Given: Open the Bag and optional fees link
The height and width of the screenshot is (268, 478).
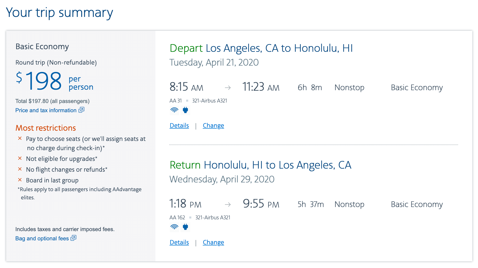Looking at the screenshot, I should pyautogui.click(x=42, y=239).
